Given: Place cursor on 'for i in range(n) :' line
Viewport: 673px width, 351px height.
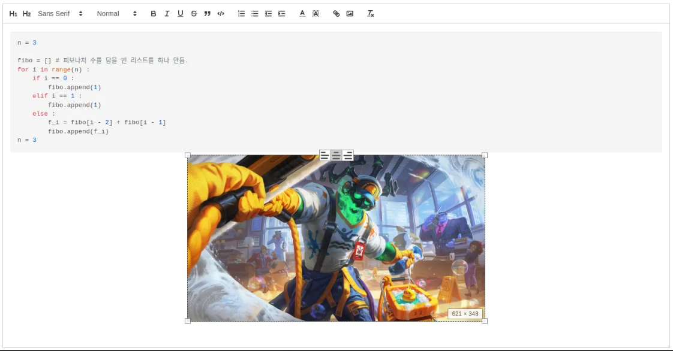Looking at the screenshot, I should click(53, 69).
